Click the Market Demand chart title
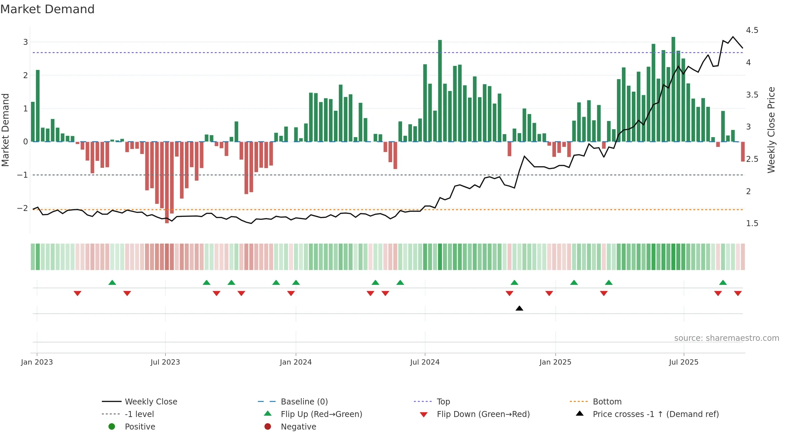 (x=47, y=9)
